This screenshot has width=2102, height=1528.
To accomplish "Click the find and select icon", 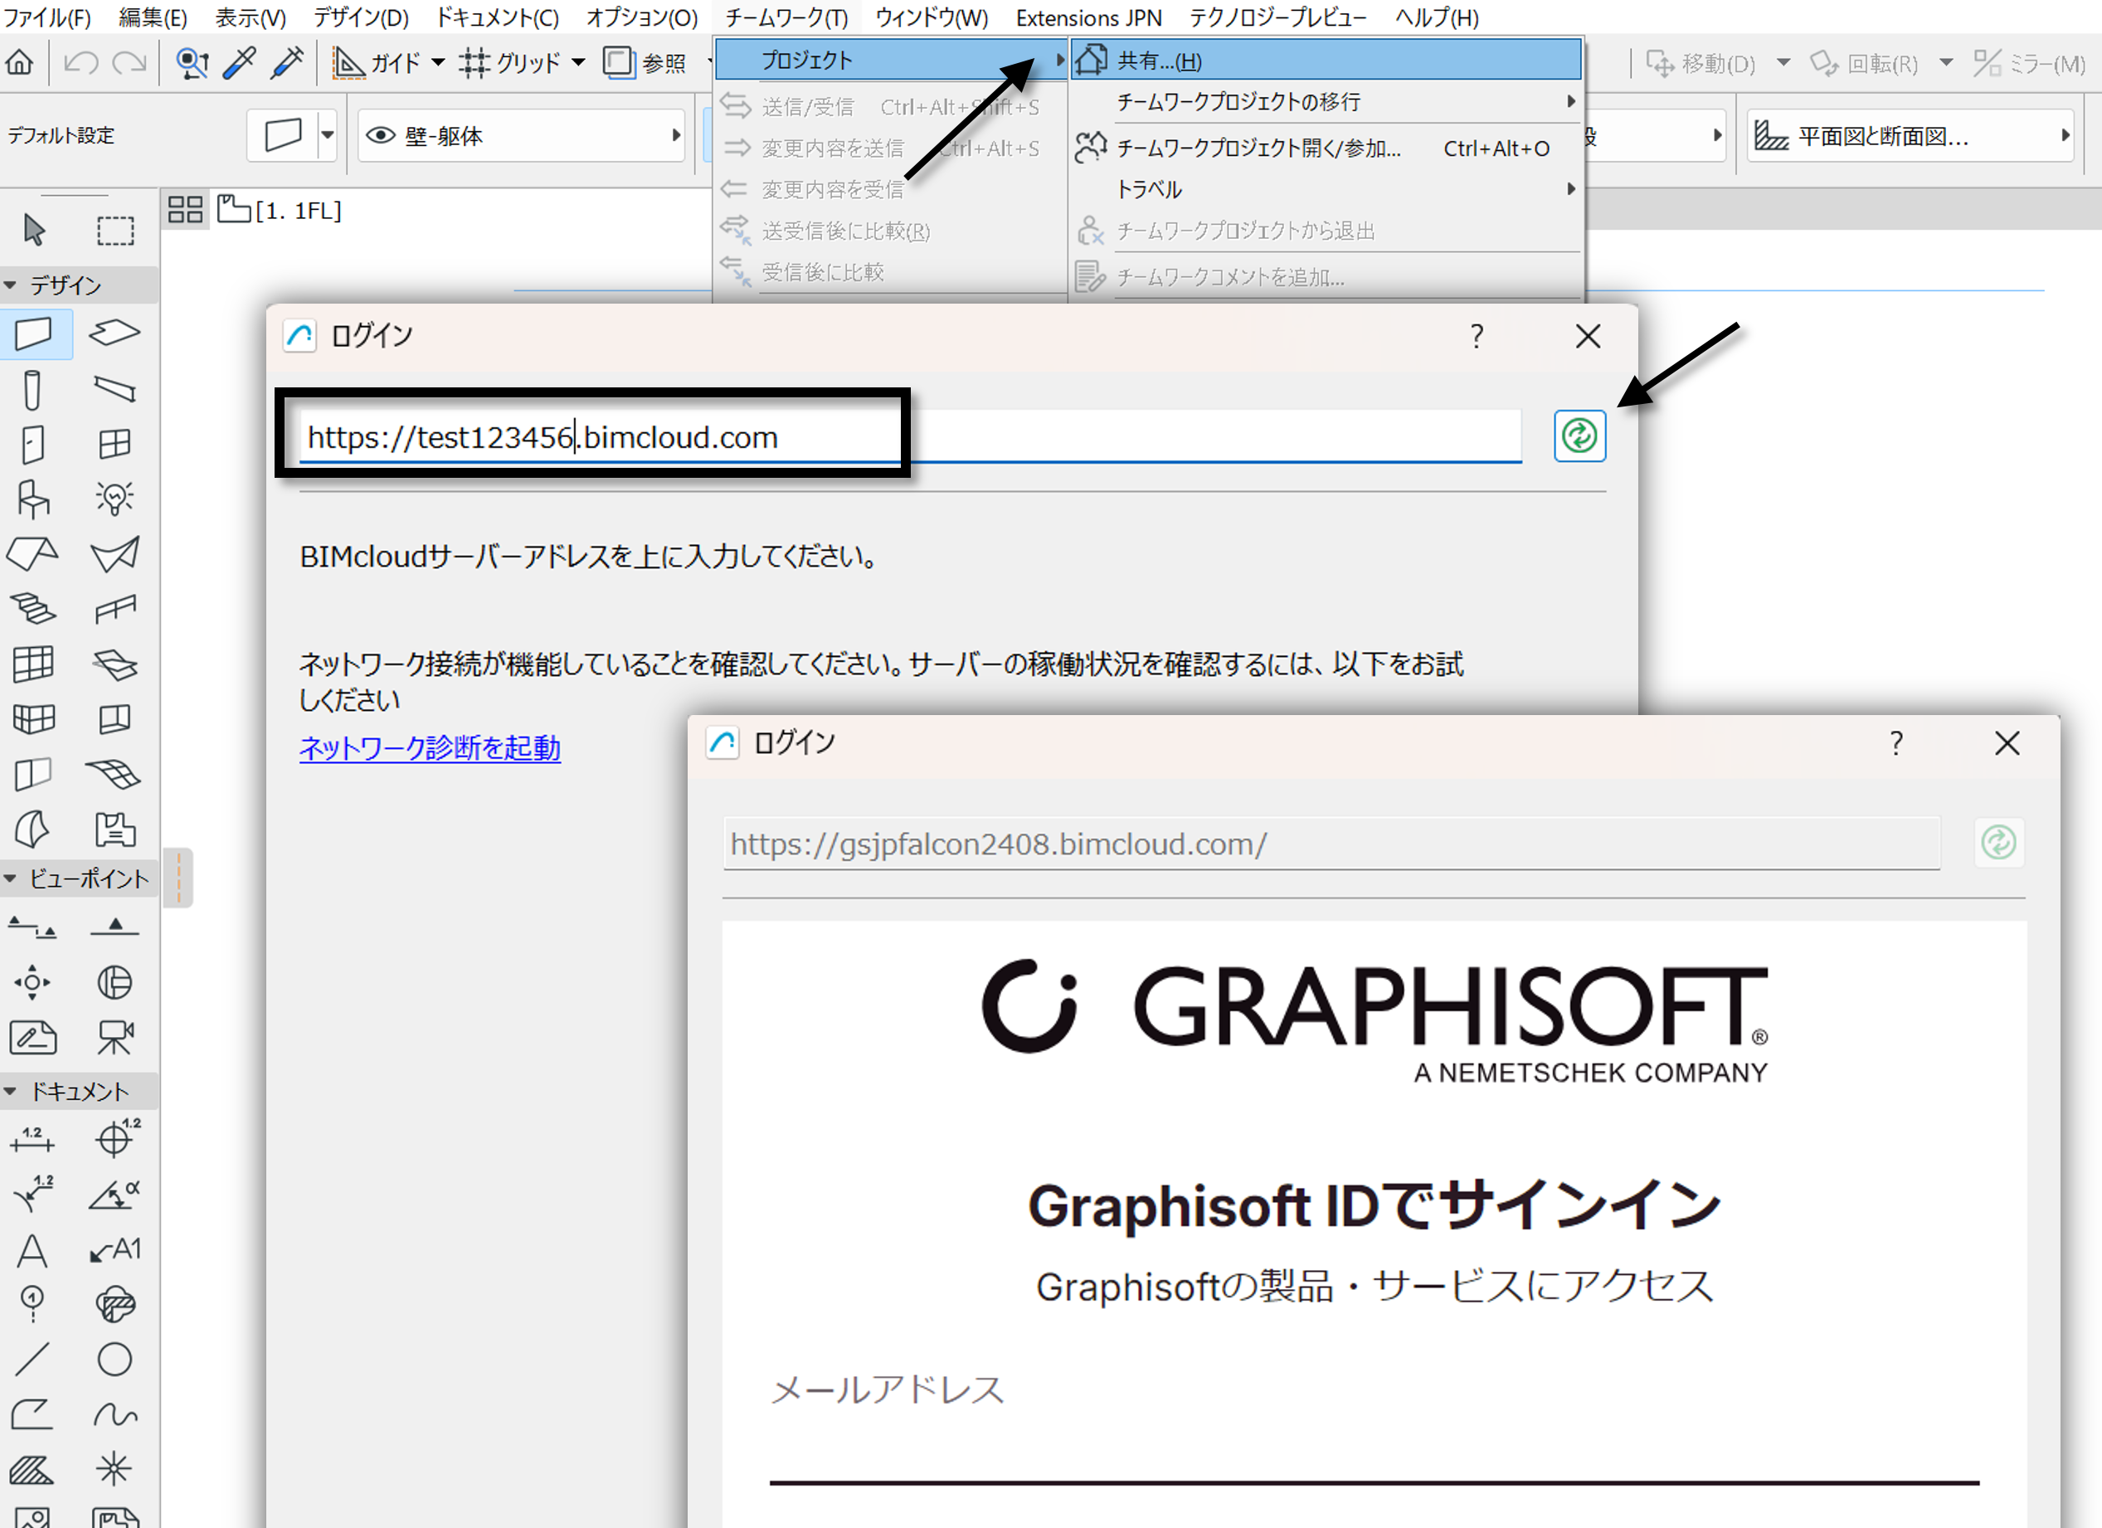I will point(192,63).
